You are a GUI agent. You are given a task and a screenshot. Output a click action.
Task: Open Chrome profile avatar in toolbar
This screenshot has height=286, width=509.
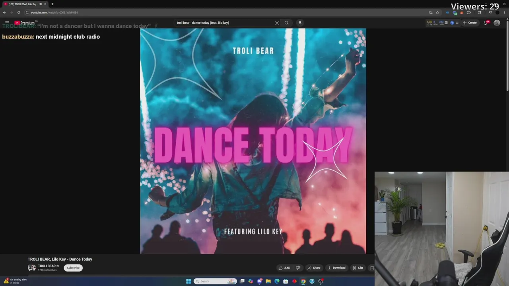[497, 12]
